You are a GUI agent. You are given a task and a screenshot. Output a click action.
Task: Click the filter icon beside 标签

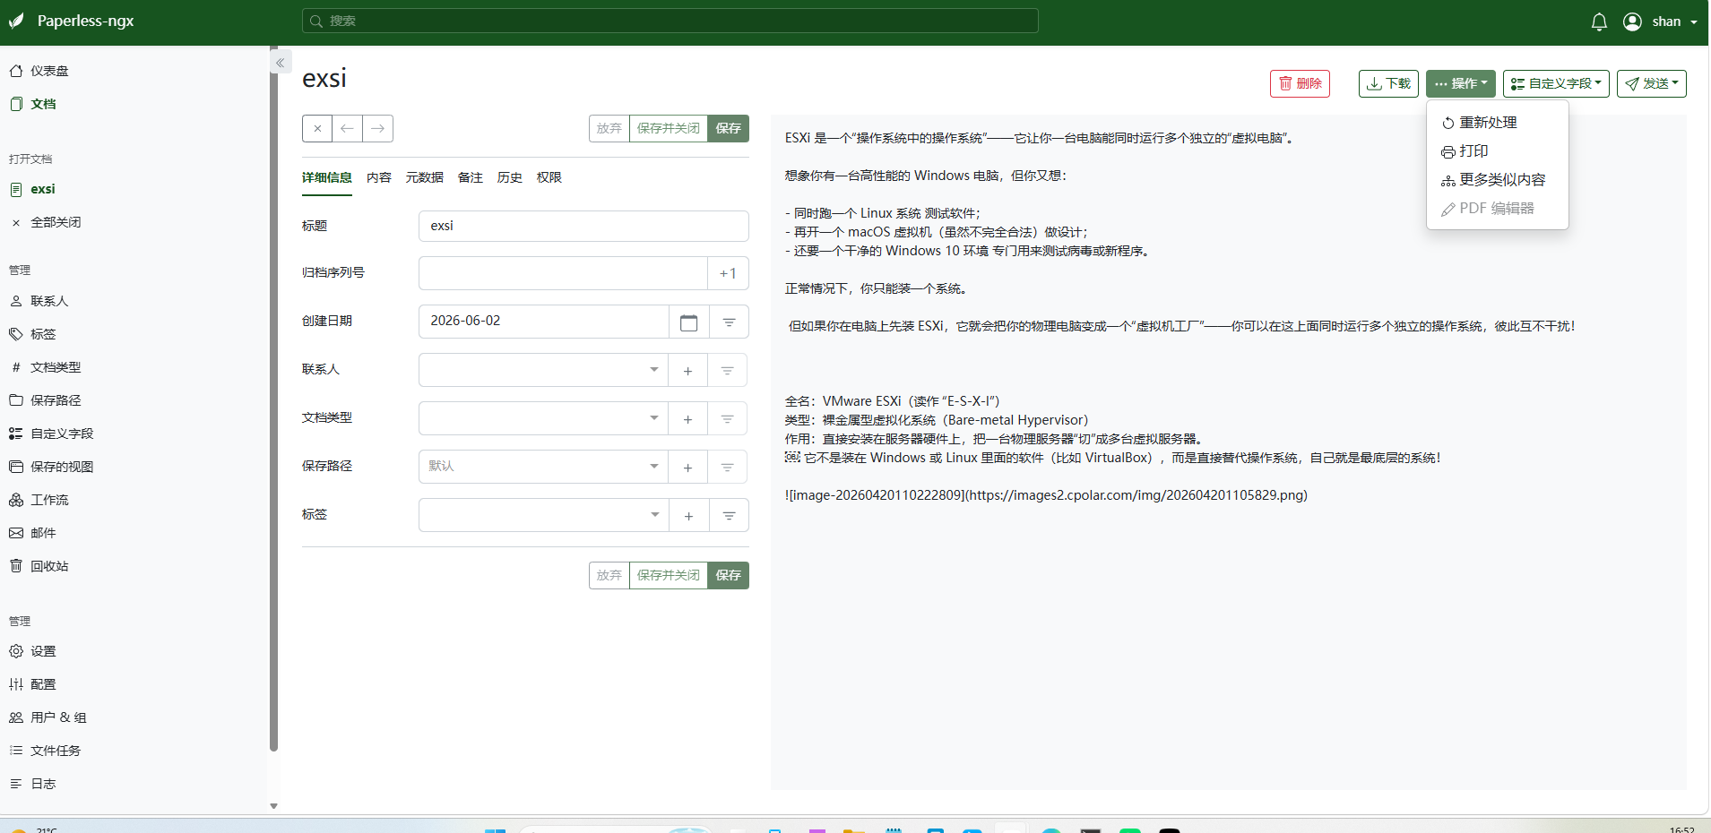[729, 515]
